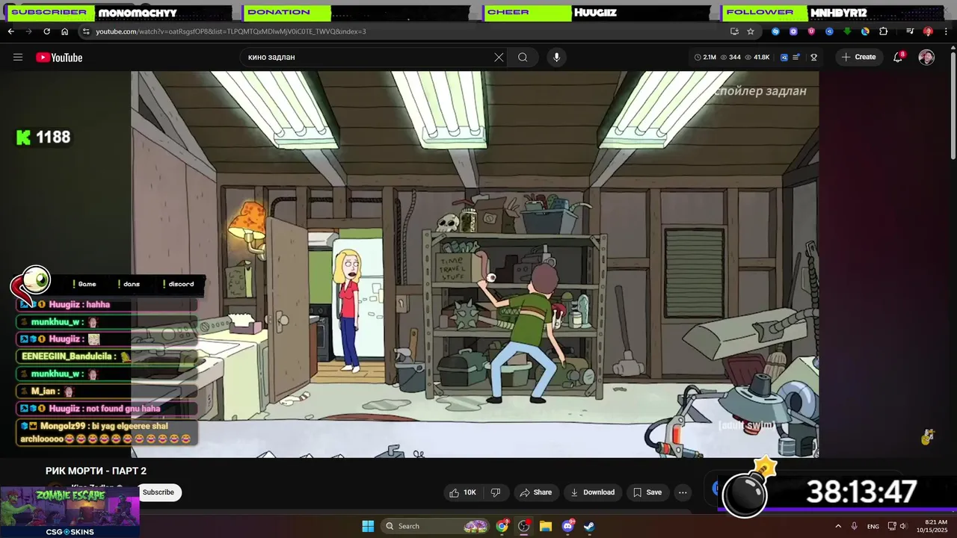Click the video player to pause

point(475,264)
